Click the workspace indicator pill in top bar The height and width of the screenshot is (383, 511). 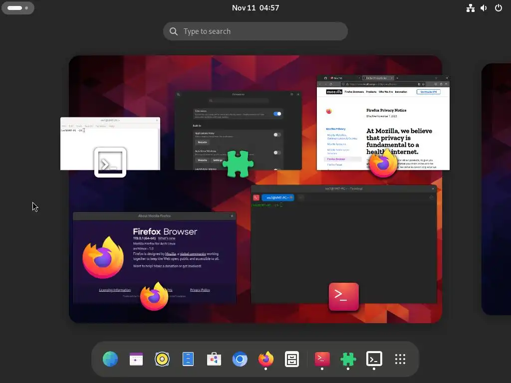tap(18, 8)
